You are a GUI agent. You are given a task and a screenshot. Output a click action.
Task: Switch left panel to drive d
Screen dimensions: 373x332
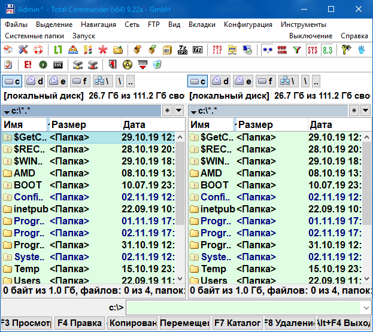tap(35, 81)
